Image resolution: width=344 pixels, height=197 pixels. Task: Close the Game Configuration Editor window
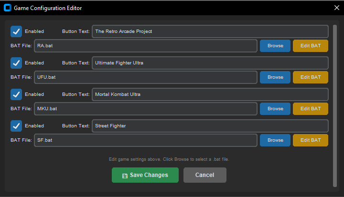[337, 8]
